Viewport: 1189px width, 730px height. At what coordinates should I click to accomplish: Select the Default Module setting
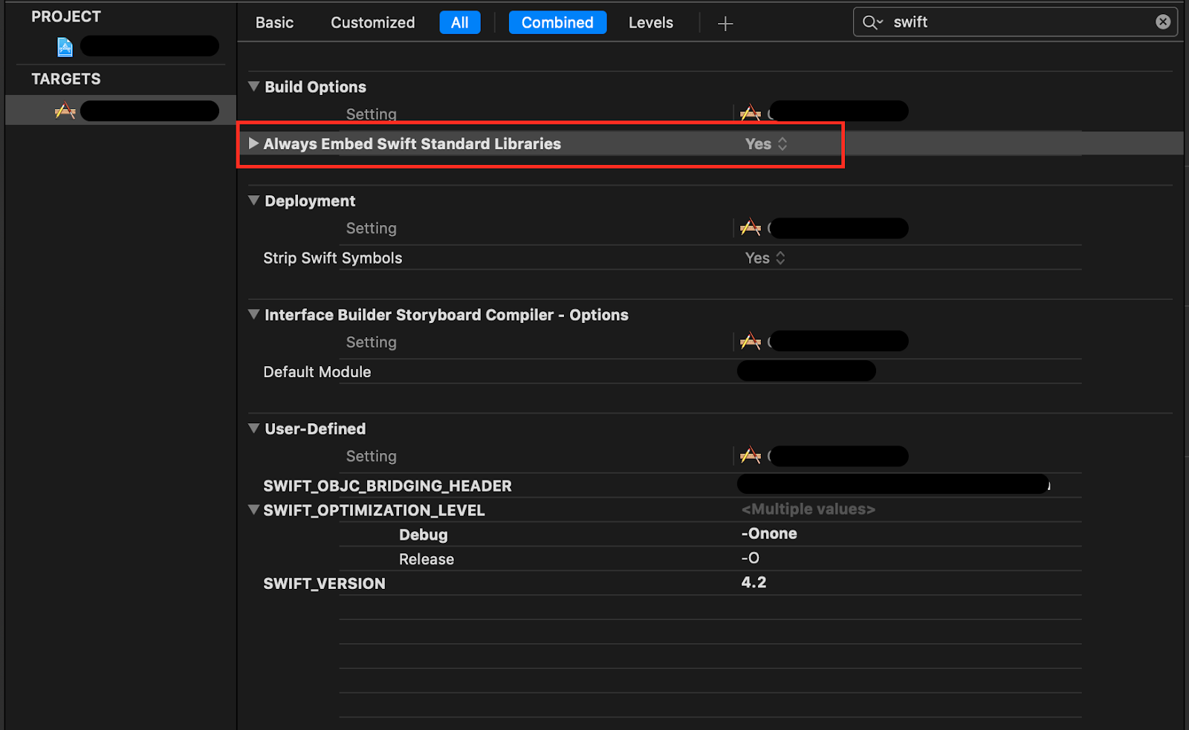pyautogui.click(x=317, y=372)
